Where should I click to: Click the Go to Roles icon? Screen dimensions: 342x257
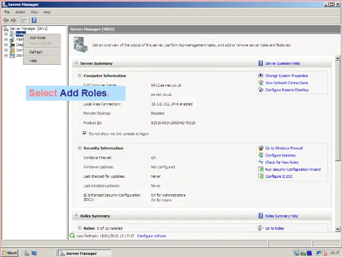(261, 228)
